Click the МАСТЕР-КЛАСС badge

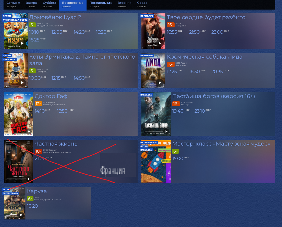pos(149,142)
